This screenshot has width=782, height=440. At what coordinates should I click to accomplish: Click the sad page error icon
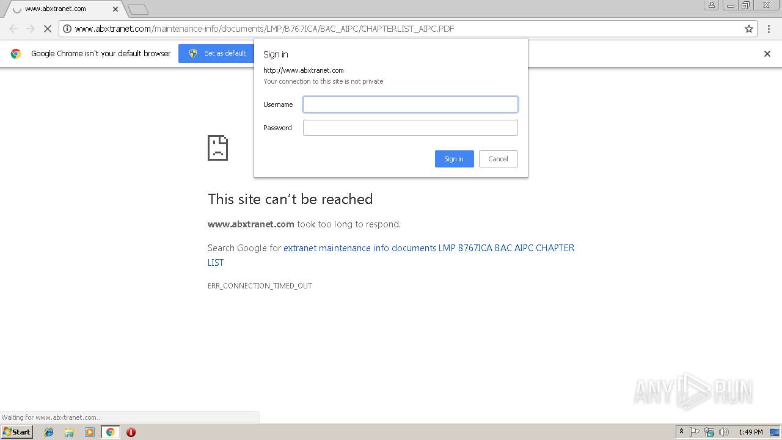click(x=218, y=148)
